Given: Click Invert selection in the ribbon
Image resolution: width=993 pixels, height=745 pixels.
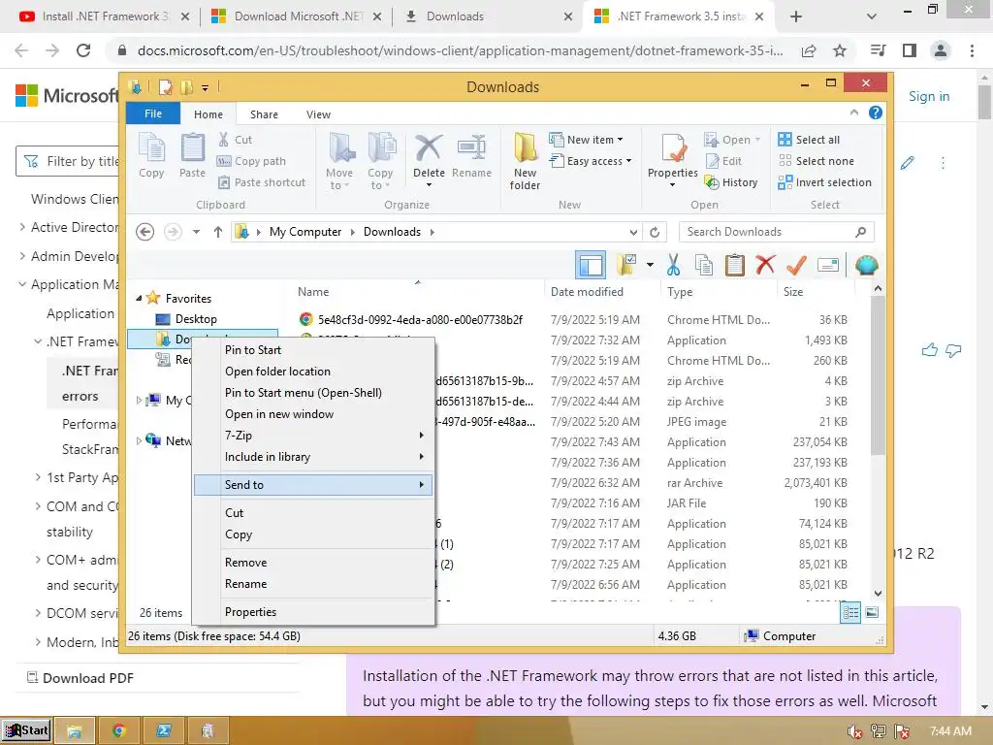Looking at the screenshot, I should pos(824,182).
